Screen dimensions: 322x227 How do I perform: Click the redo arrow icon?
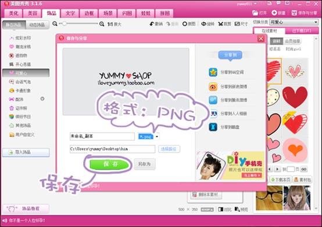[x=168, y=24]
